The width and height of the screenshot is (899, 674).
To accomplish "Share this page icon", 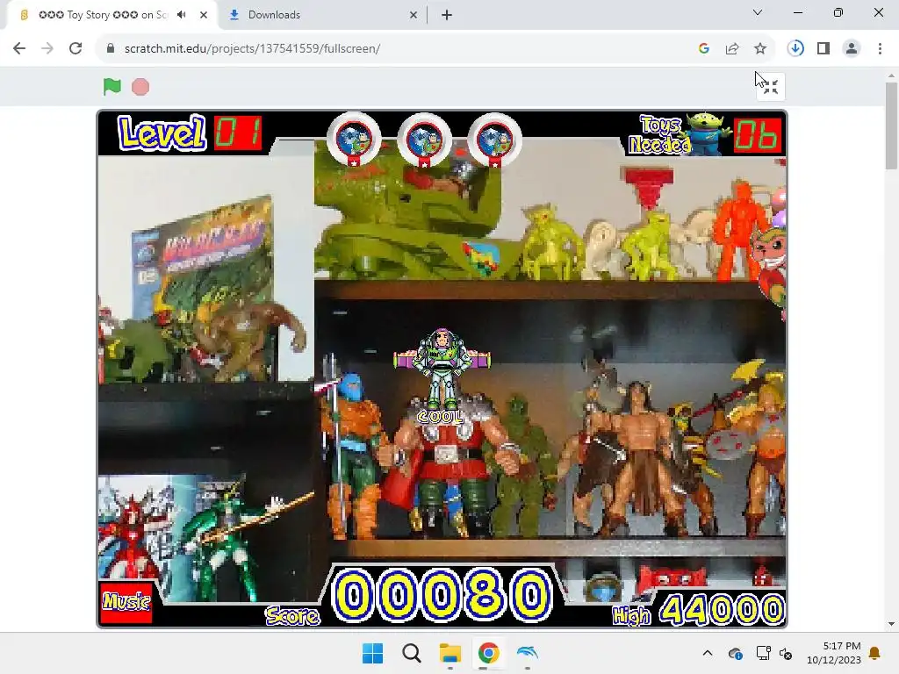I will (732, 49).
